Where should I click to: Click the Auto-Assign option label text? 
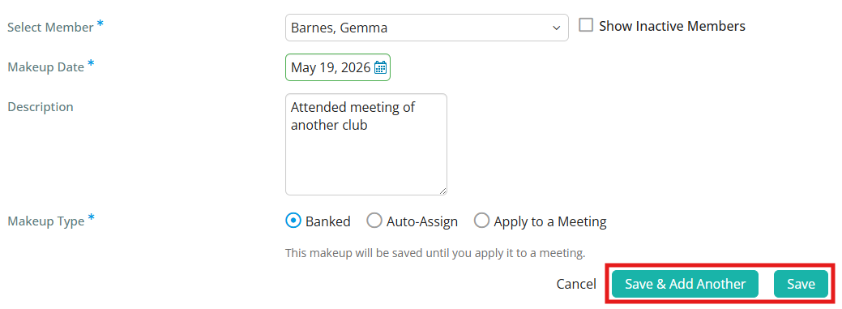422,221
